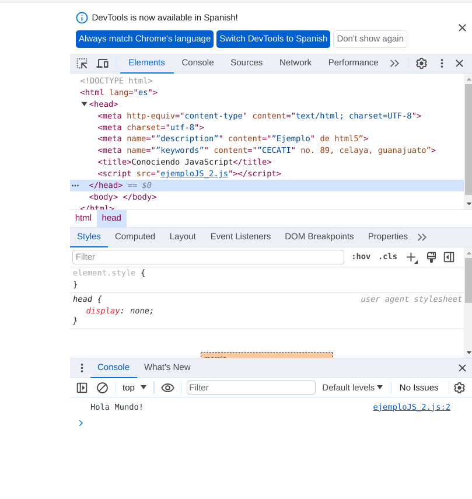Open the Default levels dropdown
Viewport: 472px width, 499px height.
click(352, 388)
